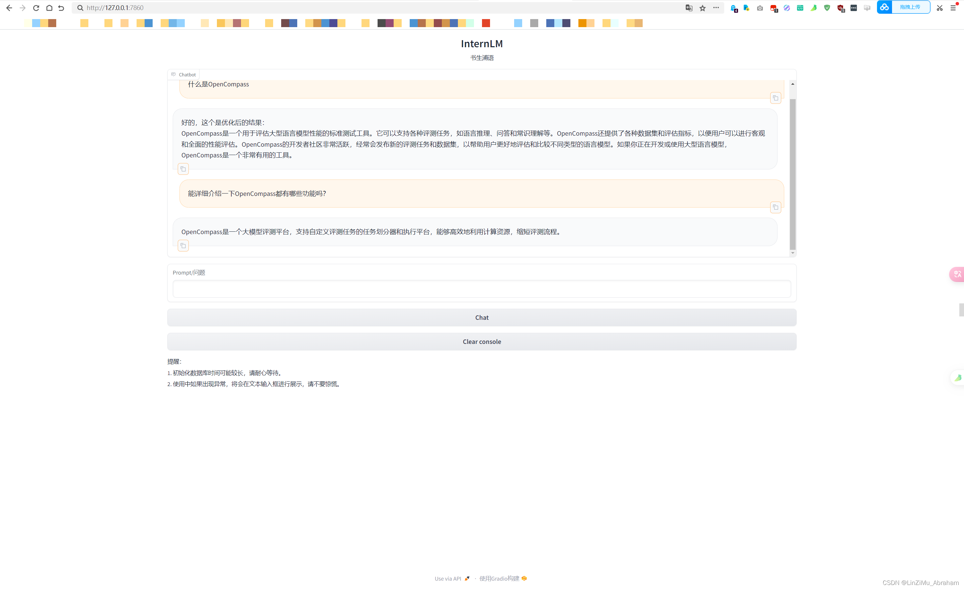The image size is (964, 589).
Task: Click the InternLM page heading
Action: click(482, 44)
